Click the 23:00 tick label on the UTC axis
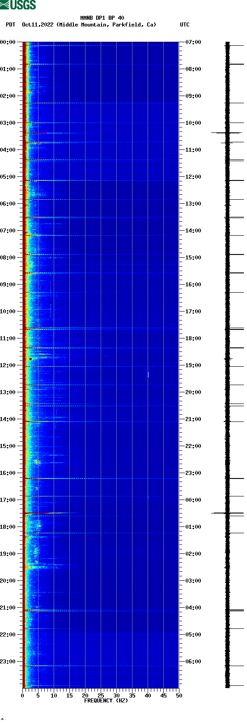Viewport: 247px width, 724px height. click(x=193, y=473)
